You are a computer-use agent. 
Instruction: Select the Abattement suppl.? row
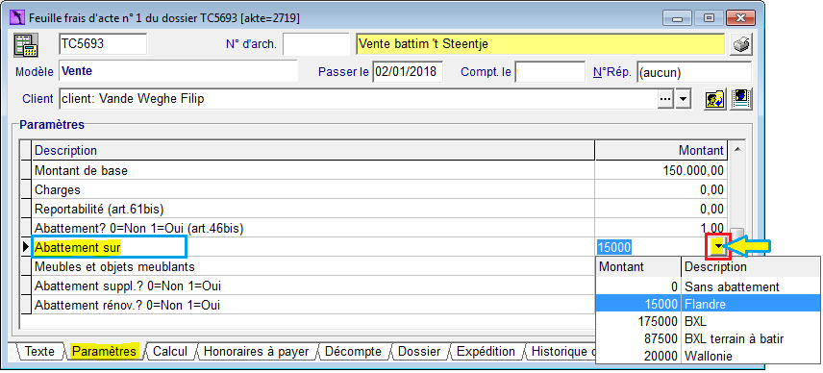[313, 286]
